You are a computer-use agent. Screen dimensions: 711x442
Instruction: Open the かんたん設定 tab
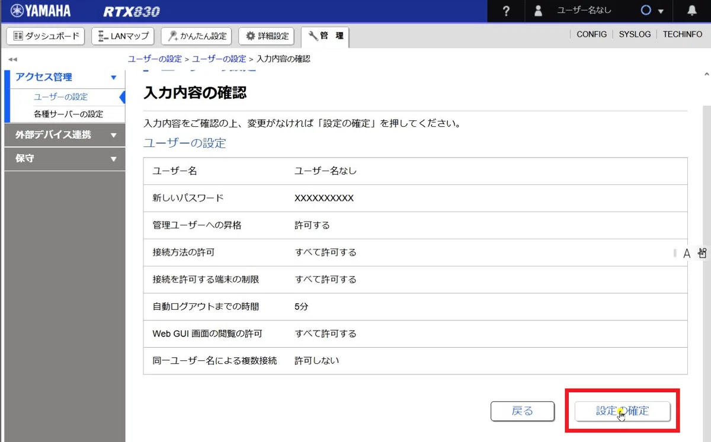196,36
